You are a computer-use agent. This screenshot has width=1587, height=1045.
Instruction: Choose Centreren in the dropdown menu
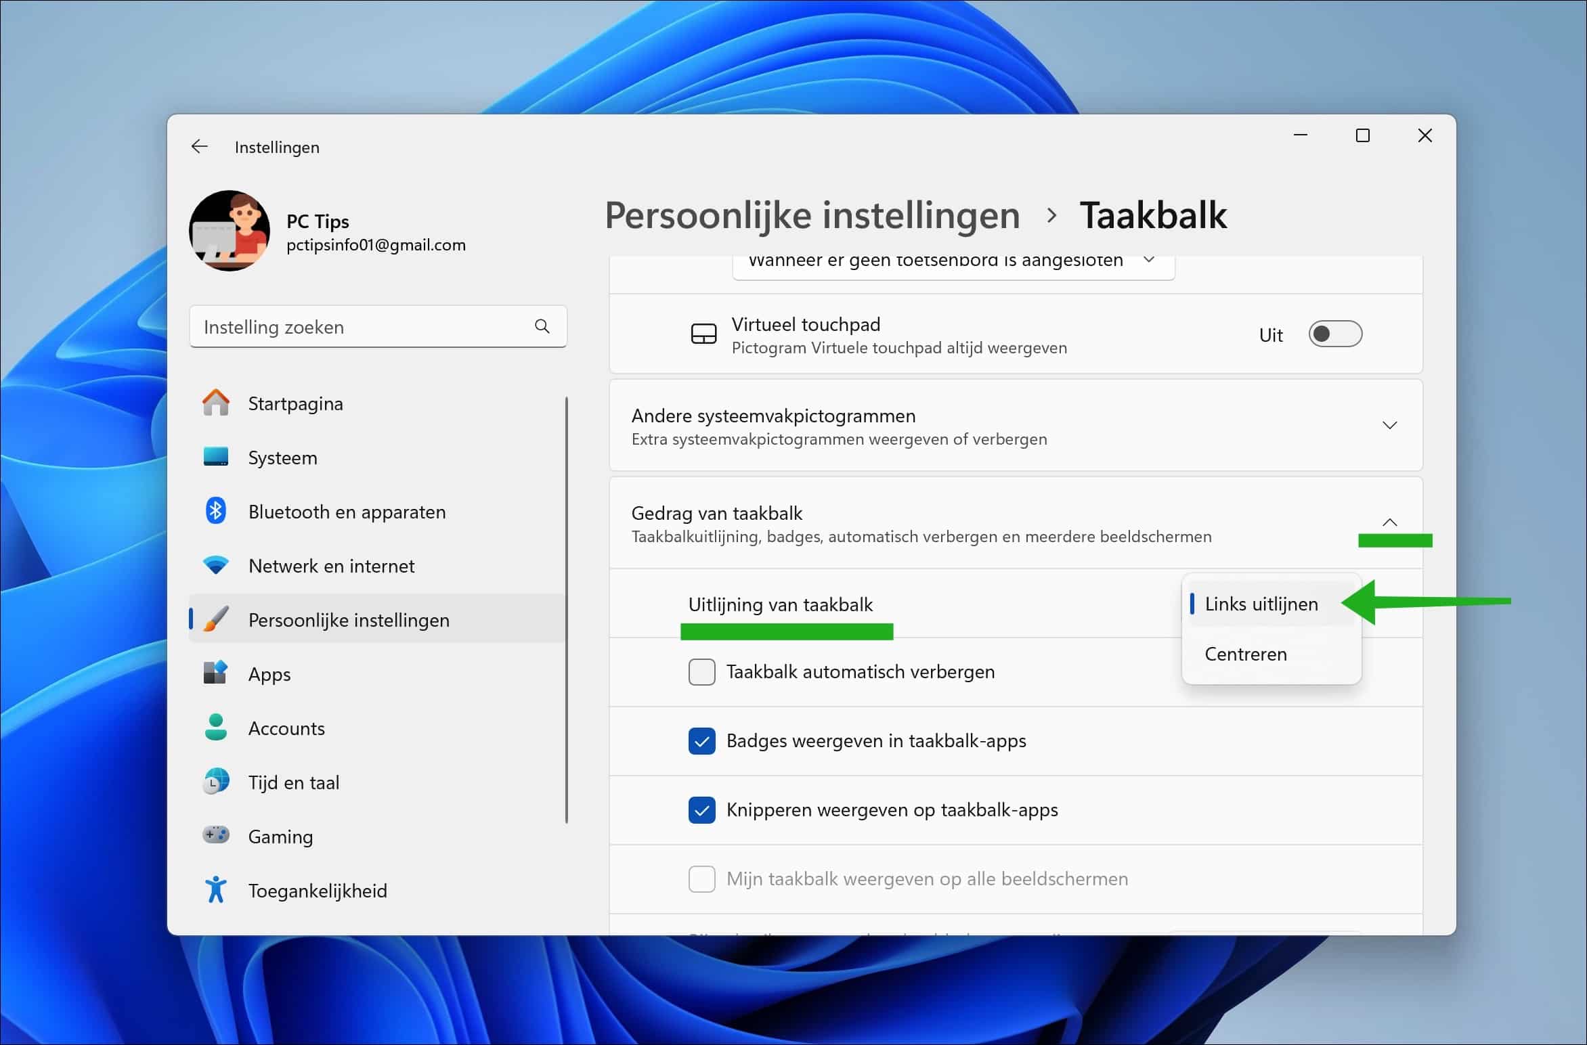point(1245,653)
